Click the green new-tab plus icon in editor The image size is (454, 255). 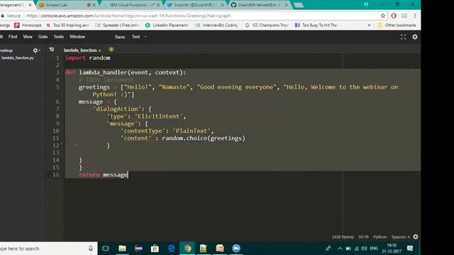[x=111, y=50]
